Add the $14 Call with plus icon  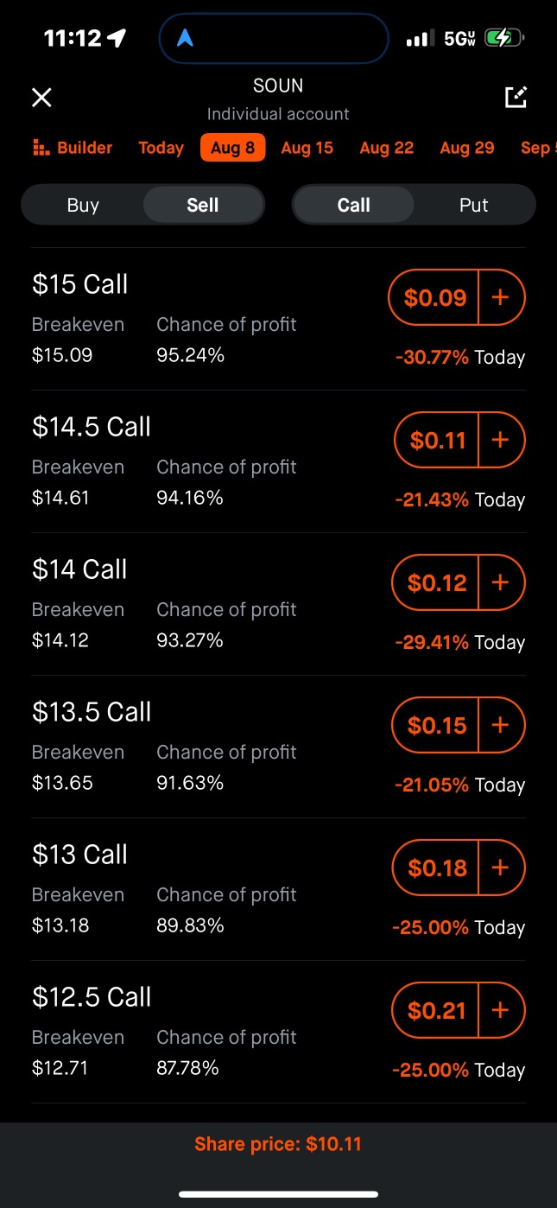pos(501,582)
